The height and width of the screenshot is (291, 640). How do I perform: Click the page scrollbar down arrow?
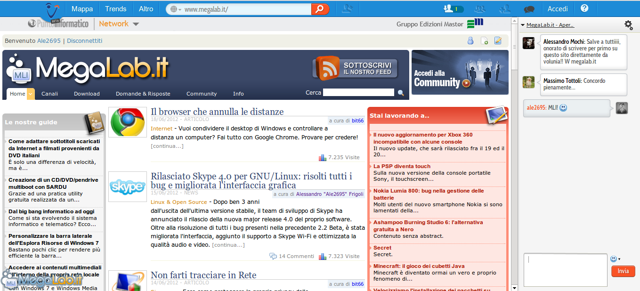point(514,287)
